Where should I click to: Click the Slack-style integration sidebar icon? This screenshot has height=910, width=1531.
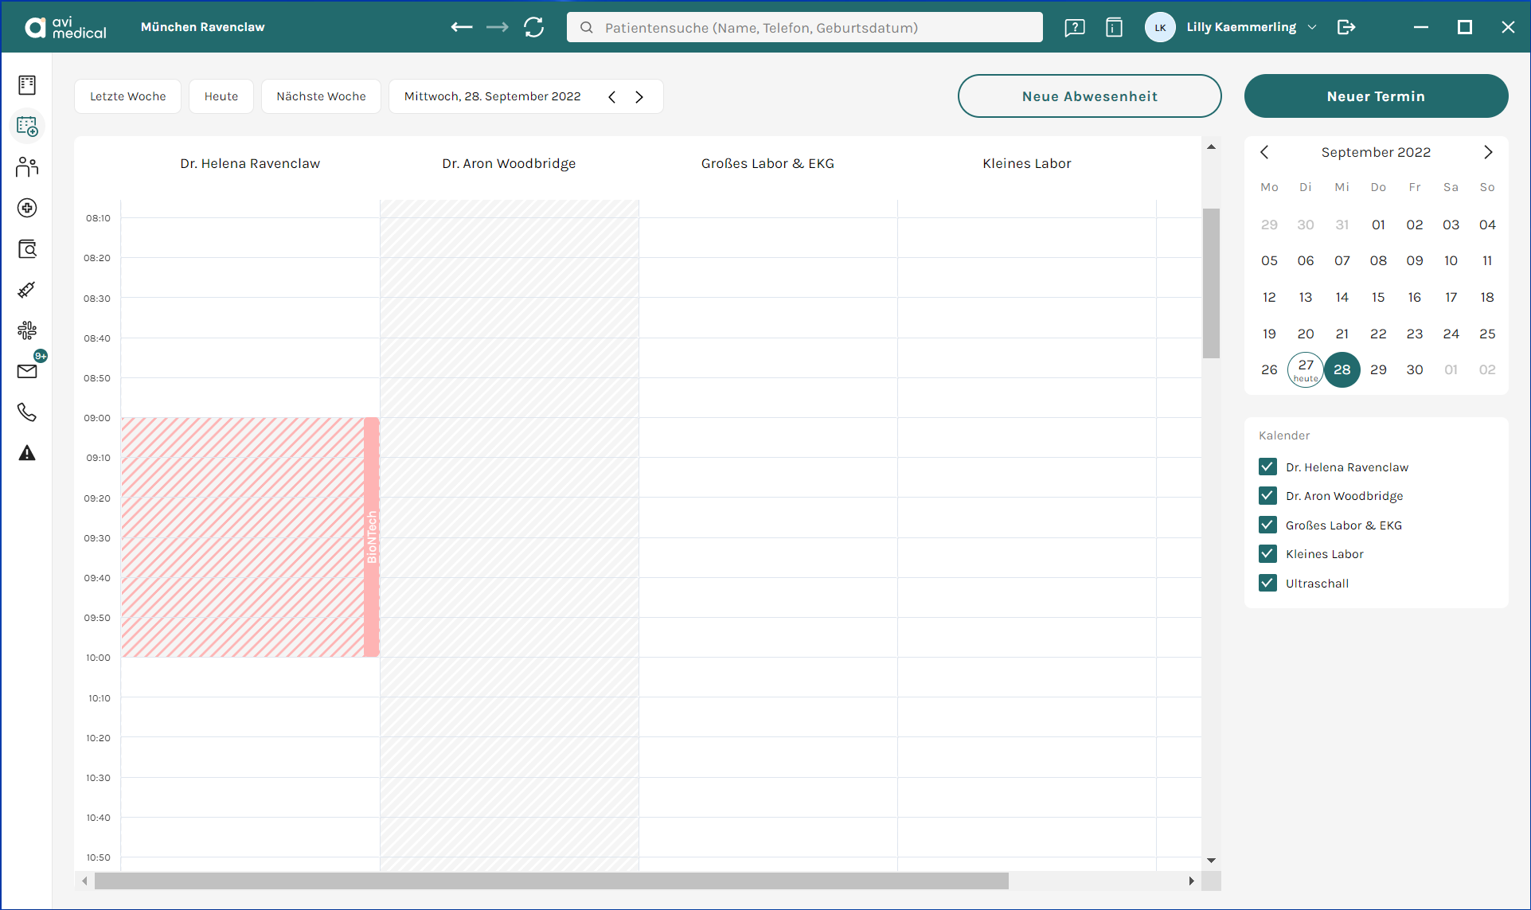coord(27,330)
